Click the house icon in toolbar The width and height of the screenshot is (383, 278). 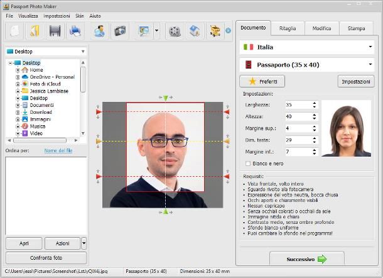(x=195, y=31)
